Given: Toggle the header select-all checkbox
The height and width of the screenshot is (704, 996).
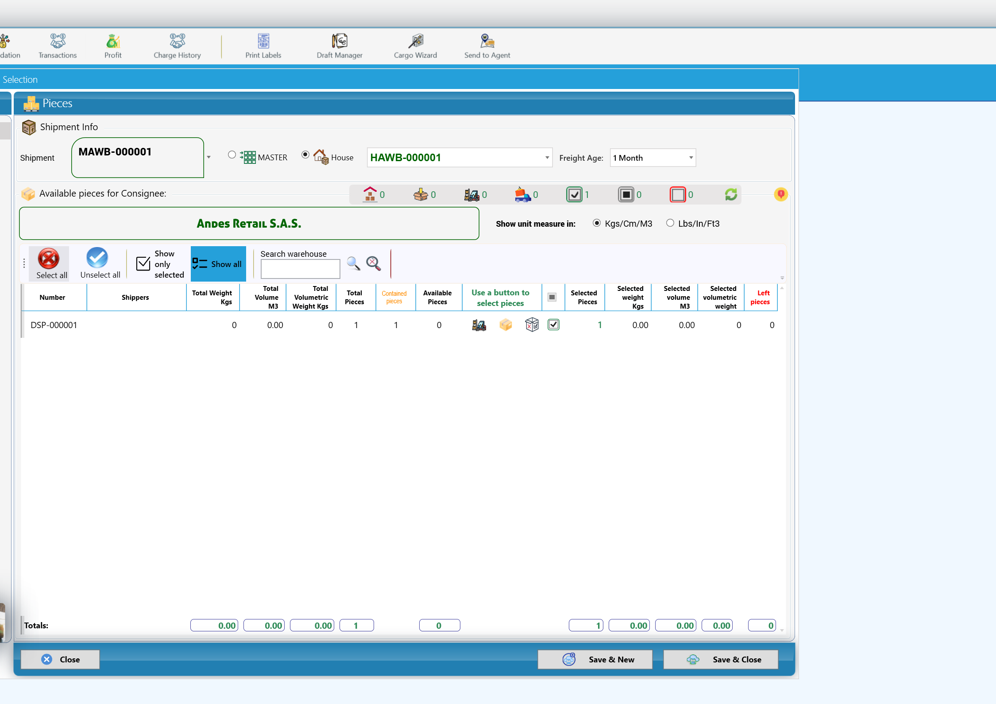Looking at the screenshot, I should click(x=552, y=297).
